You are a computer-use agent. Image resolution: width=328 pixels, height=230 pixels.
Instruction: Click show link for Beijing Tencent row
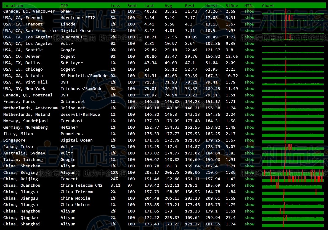pyautogui.click(x=249, y=179)
